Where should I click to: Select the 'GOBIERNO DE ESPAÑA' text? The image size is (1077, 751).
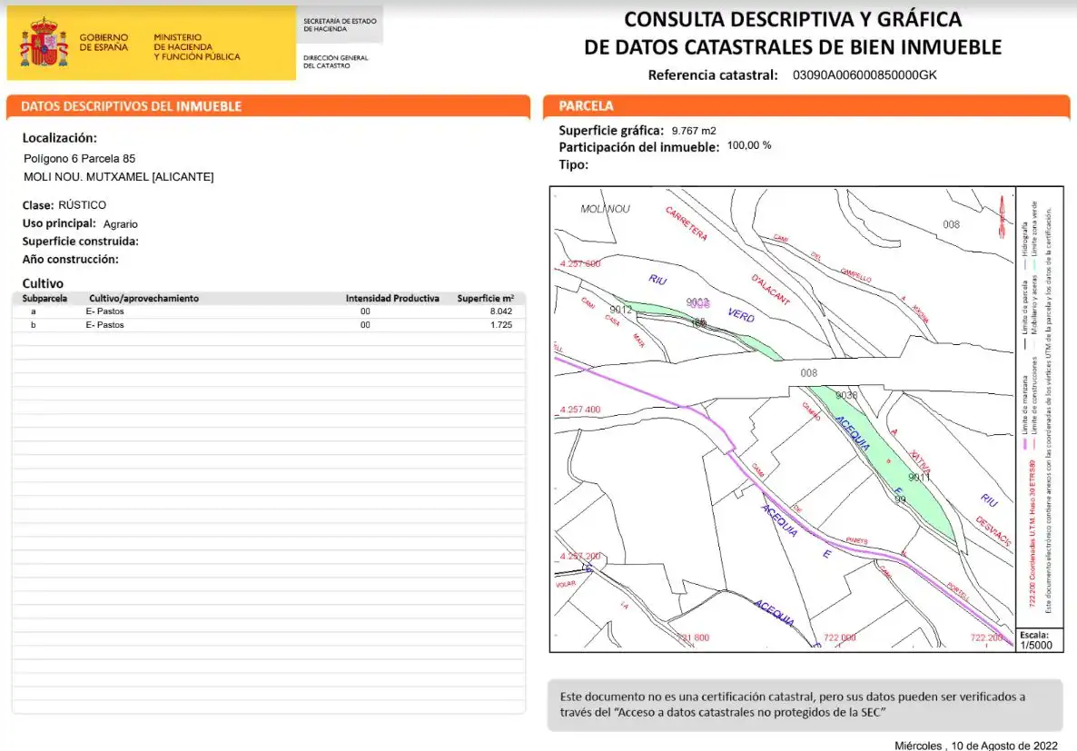click(x=104, y=43)
